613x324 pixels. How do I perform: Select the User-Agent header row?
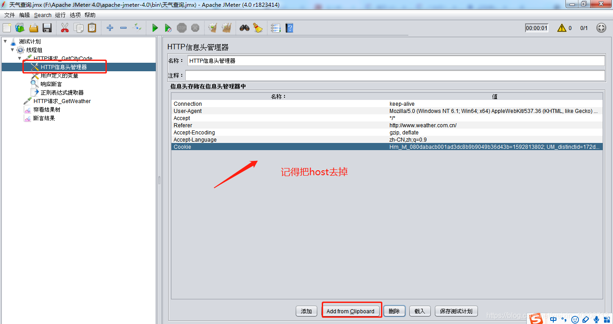click(x=387, y=111)
